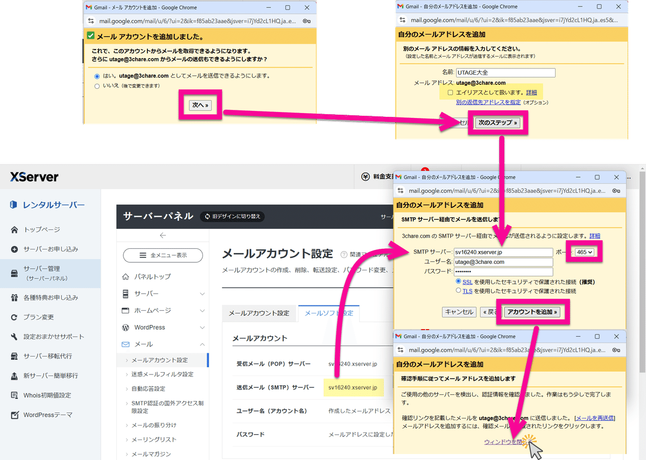Click the パネルトップ home icon
Screen dimensions: 646x460
[125, 277]
